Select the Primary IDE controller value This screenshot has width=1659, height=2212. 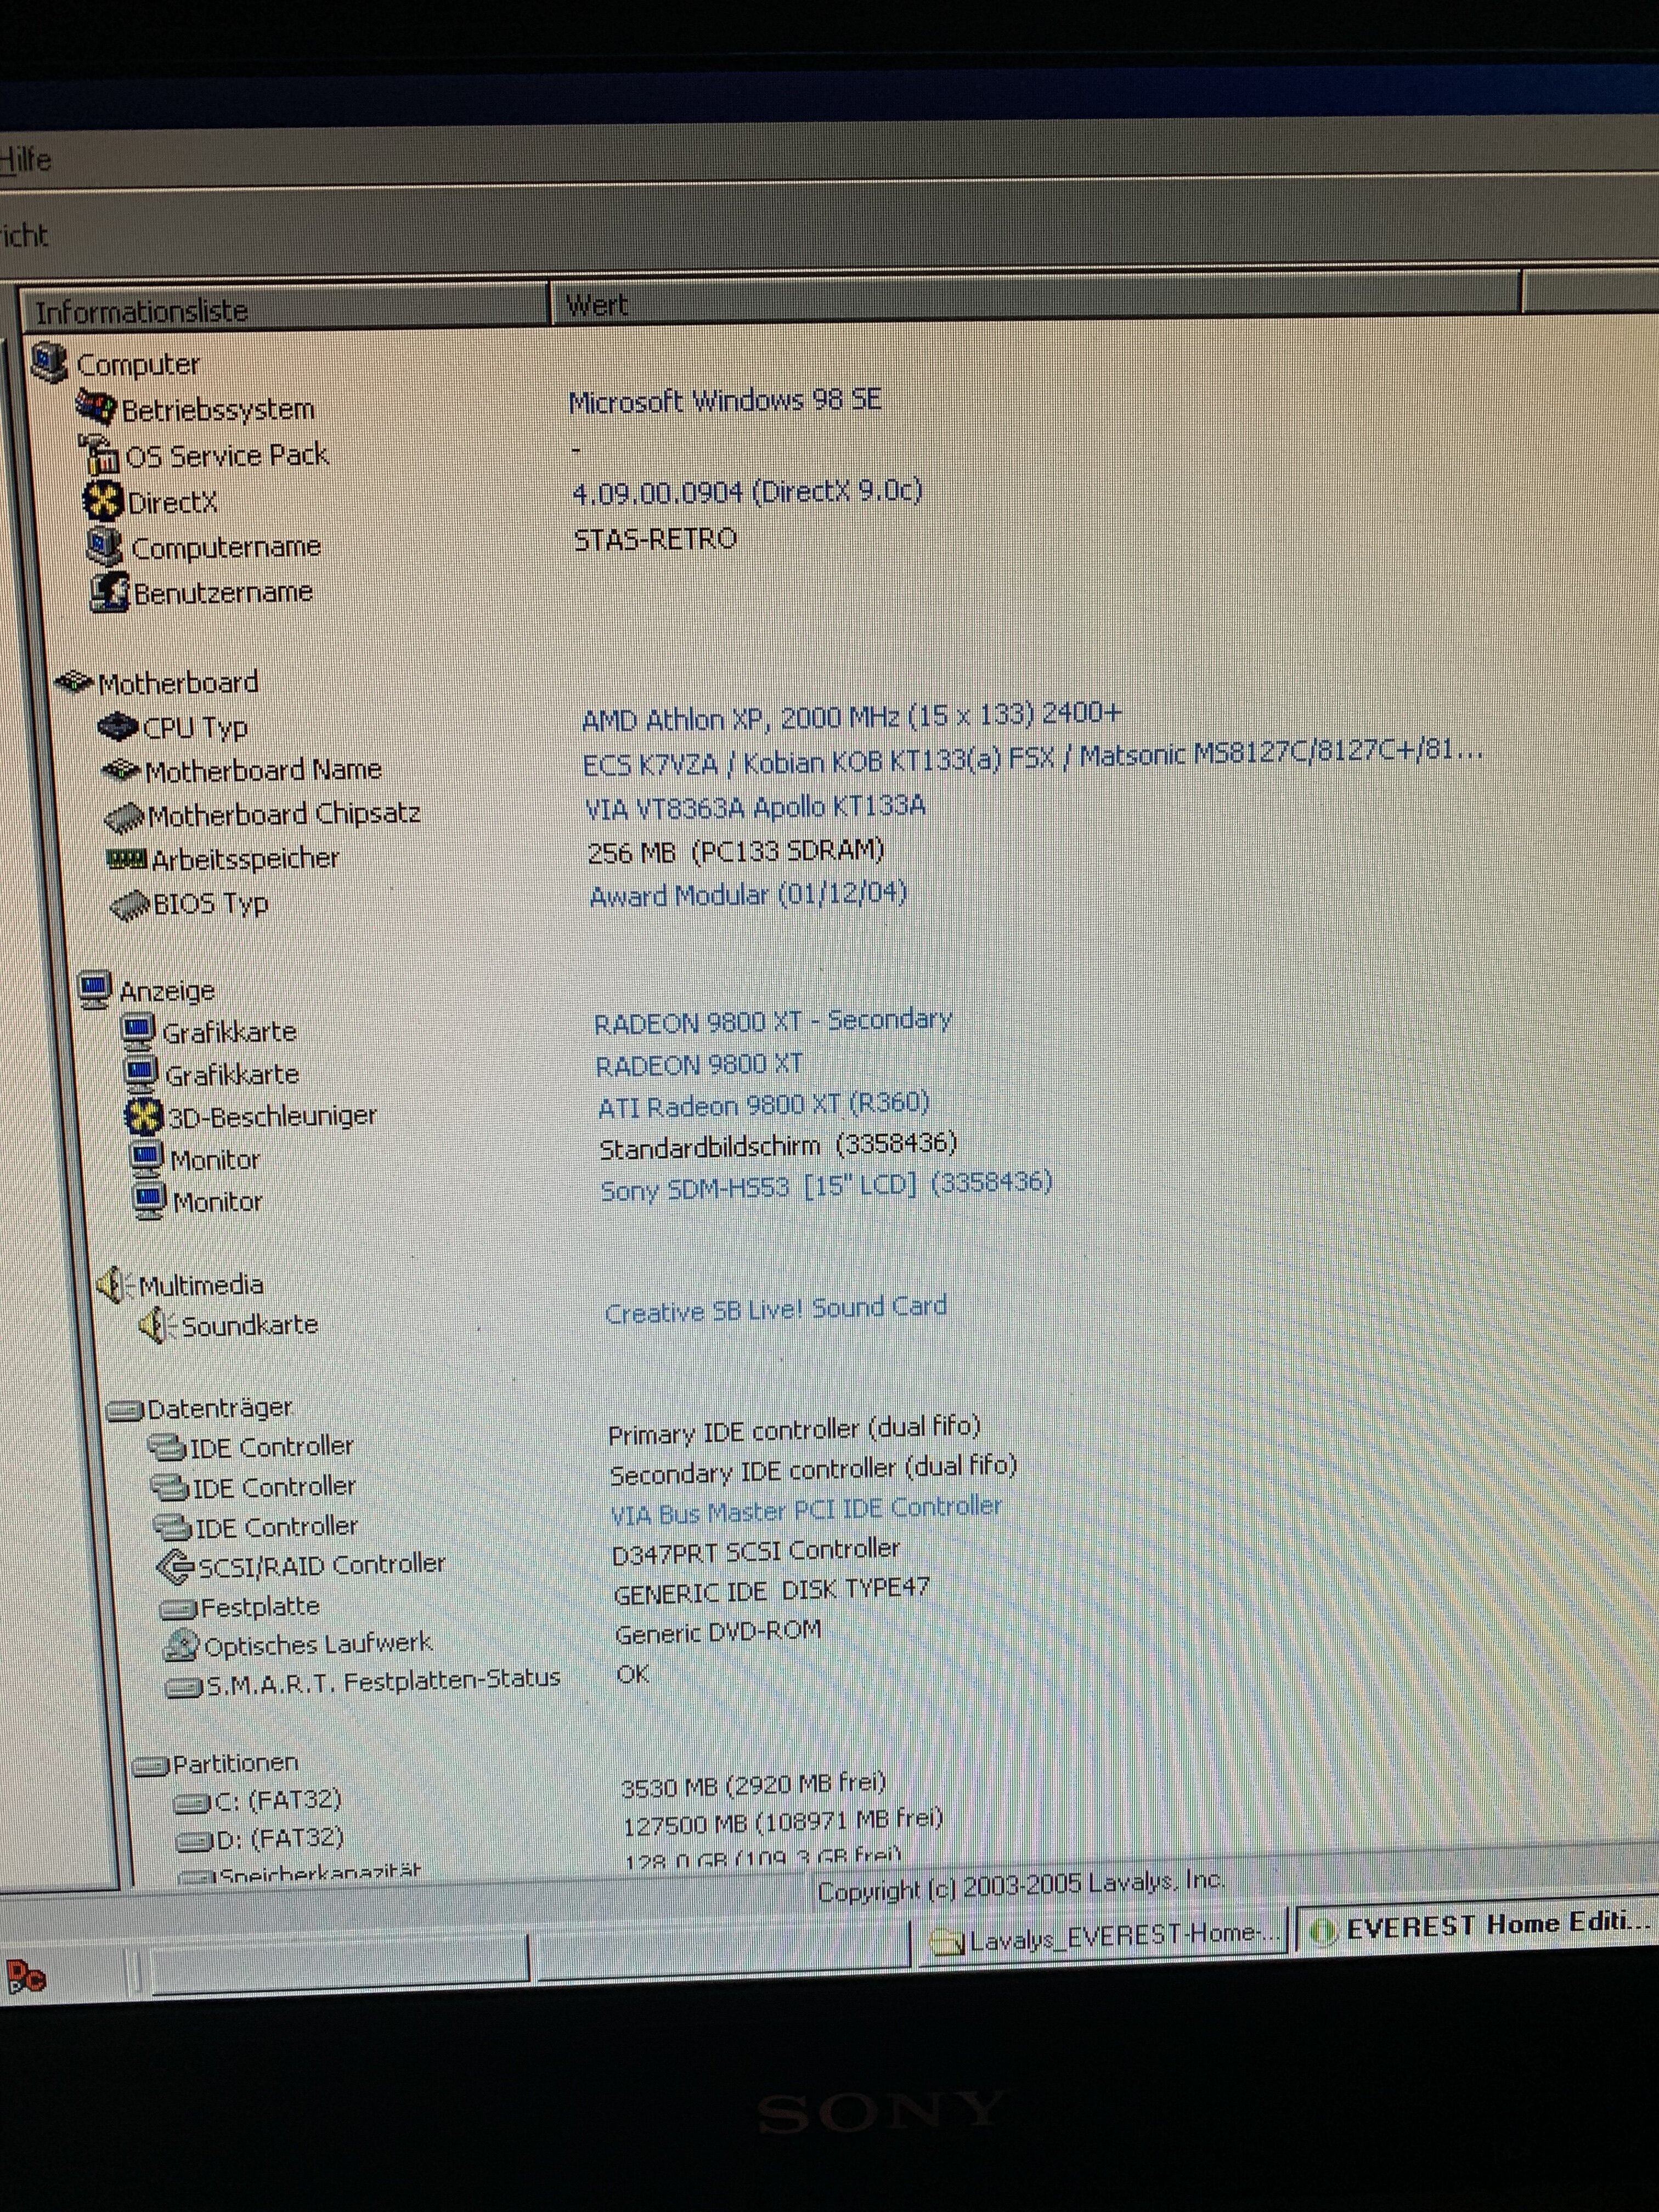795,1430
